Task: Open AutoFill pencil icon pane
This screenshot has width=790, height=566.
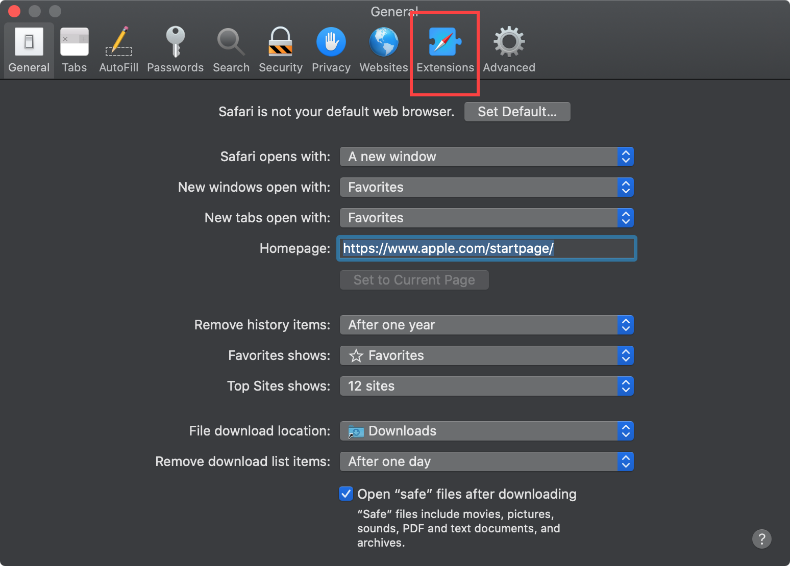Action: 118,50
